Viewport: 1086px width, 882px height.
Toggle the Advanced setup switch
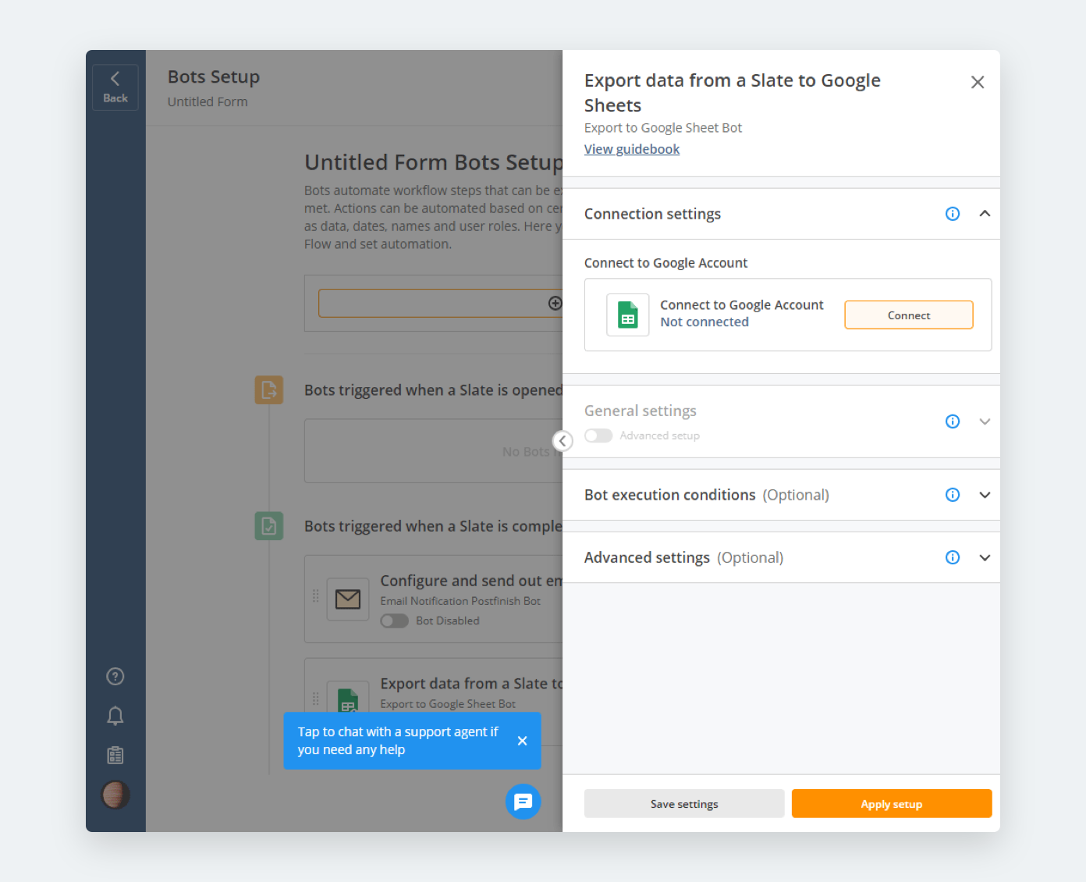click(x=598, y=436)
